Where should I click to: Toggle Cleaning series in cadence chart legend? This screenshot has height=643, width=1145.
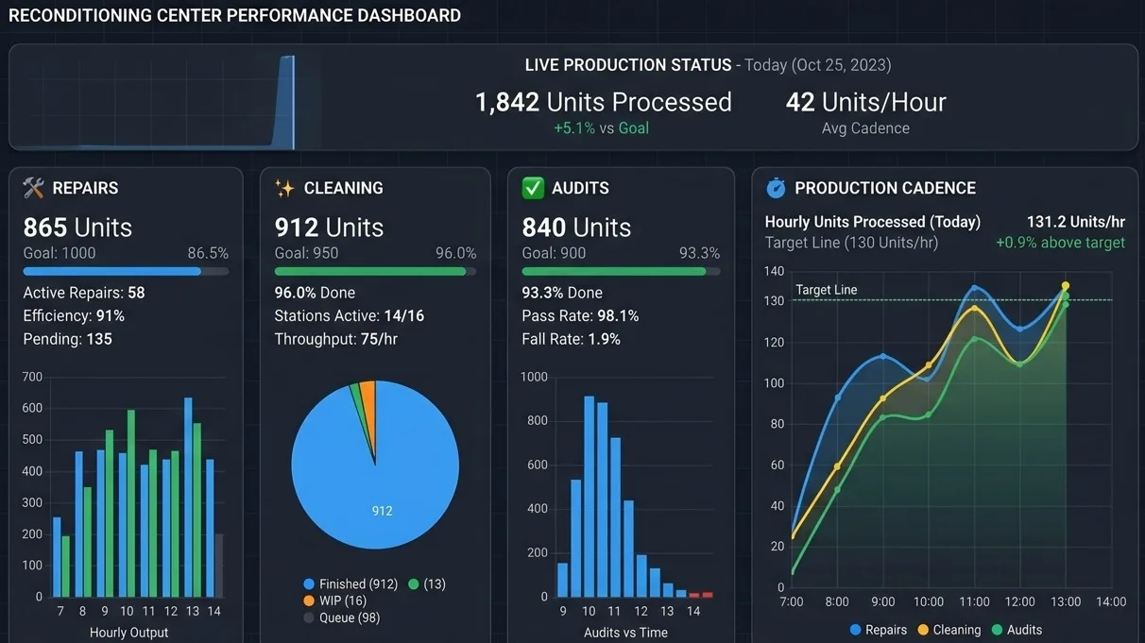[948, 630]
